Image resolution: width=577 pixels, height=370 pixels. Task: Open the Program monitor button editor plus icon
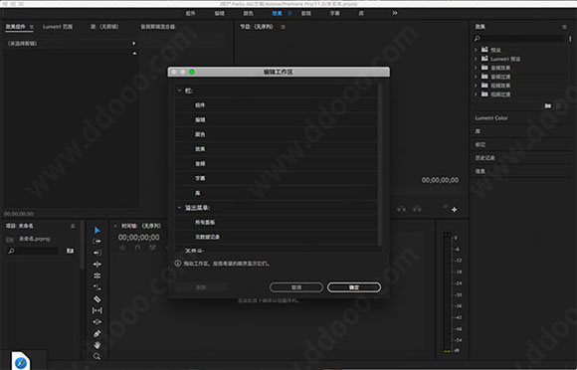[455, 210]
